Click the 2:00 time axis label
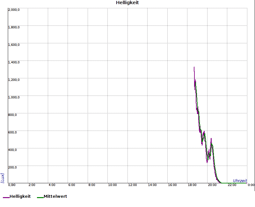 coord(32,185)
